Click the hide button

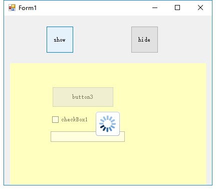144,40
